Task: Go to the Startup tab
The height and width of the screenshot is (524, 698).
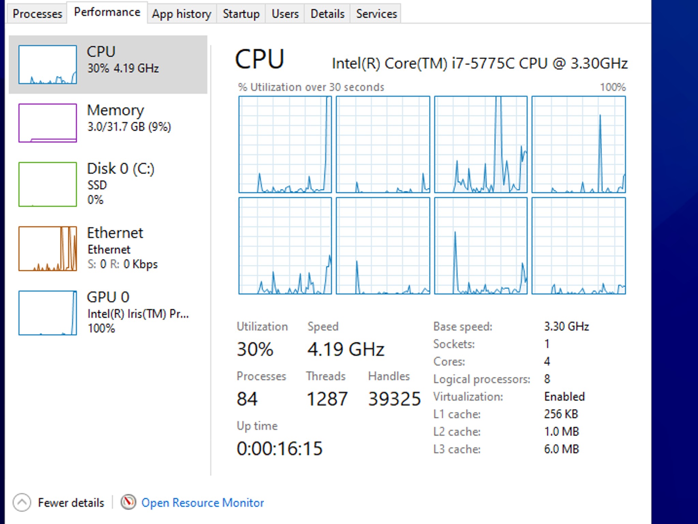Action: tap(241, 14)
